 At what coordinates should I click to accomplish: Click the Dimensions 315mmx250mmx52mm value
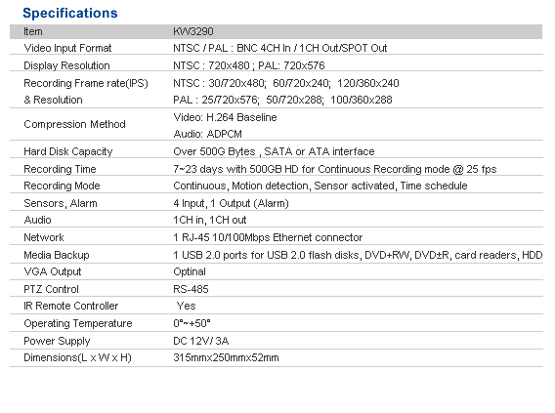[x=226, y=358]
